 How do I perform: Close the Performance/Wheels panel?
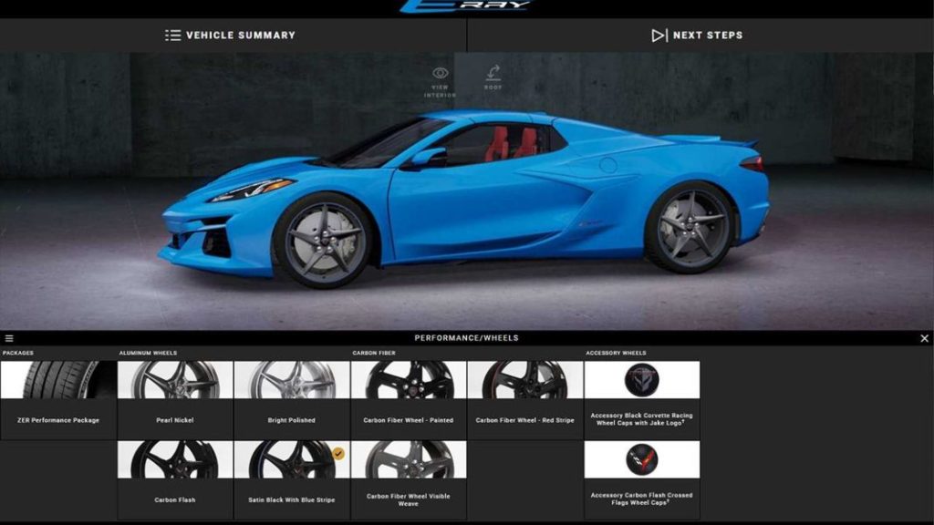[x=925, y=336]
